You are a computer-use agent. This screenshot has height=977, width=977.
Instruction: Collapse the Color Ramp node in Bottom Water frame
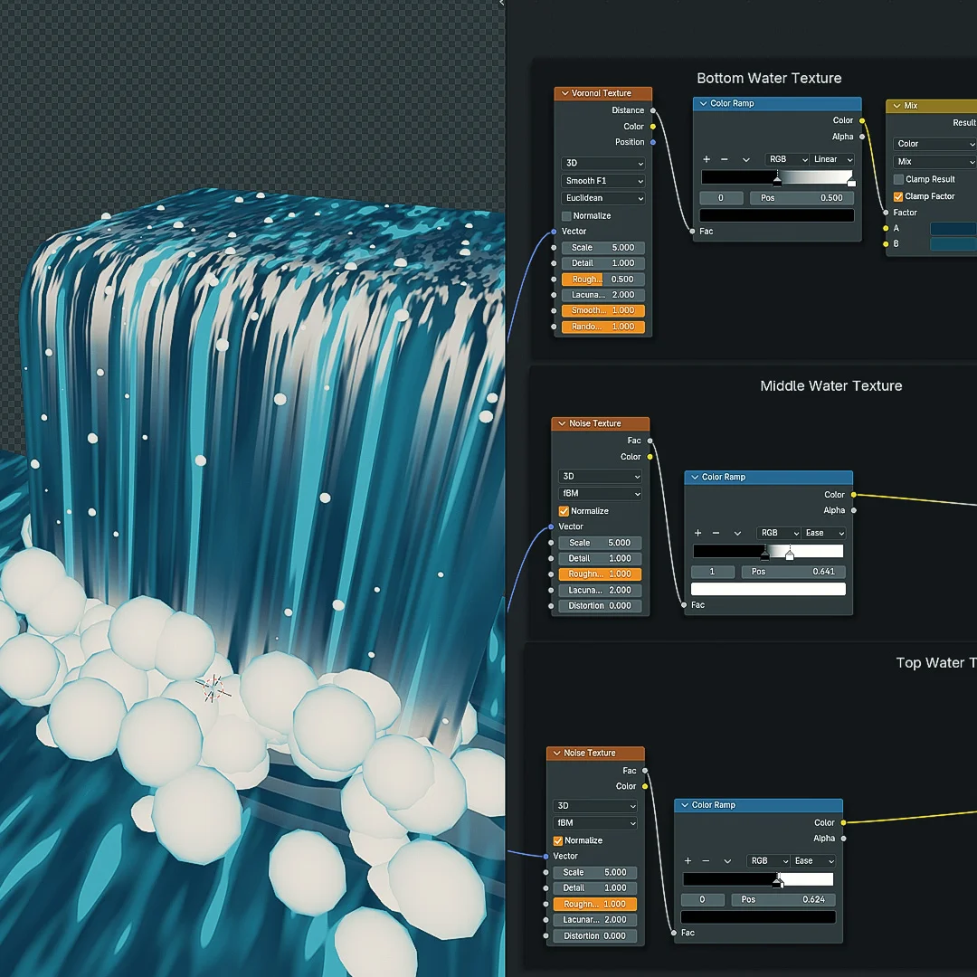(703, 104)
